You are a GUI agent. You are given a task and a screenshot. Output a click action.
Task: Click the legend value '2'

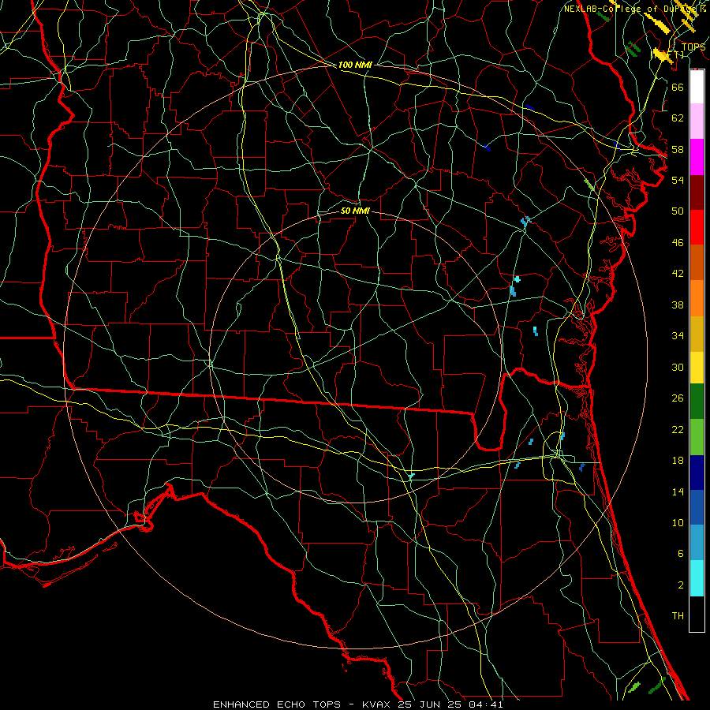click(x=681, y=585)
